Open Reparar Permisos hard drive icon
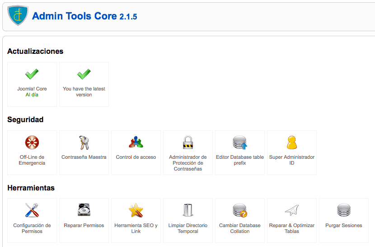The height and width of the screenshot is (247, 375). point(84,209)
